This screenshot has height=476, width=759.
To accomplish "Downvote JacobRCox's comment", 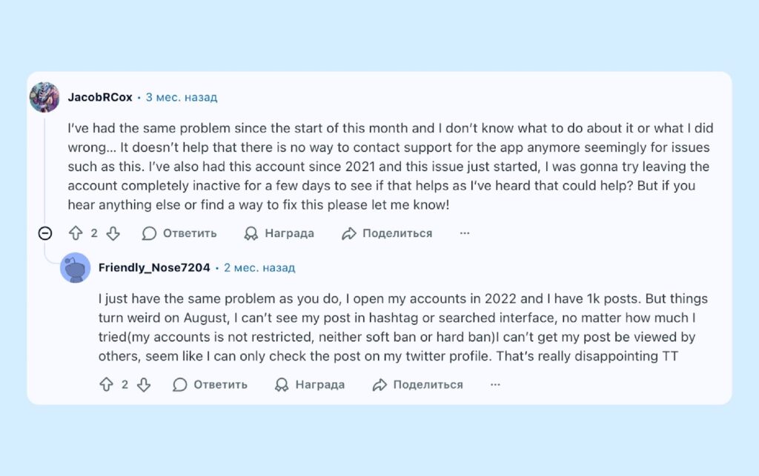I will (x=113, y=233).
